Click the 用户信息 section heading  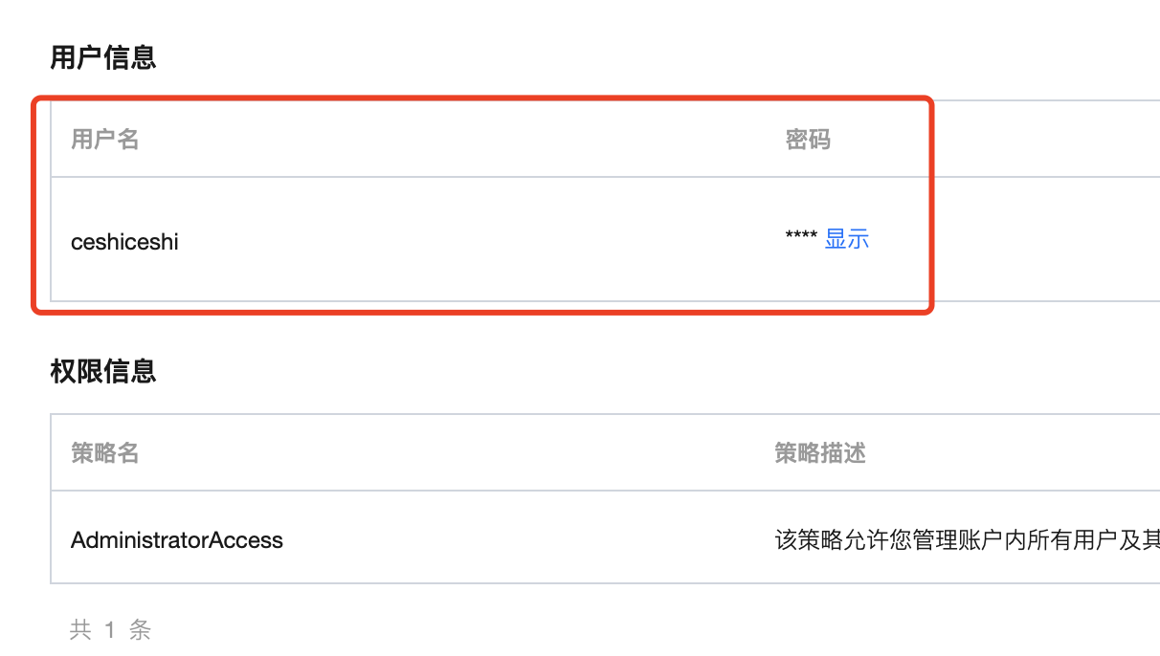pos(103,58)
